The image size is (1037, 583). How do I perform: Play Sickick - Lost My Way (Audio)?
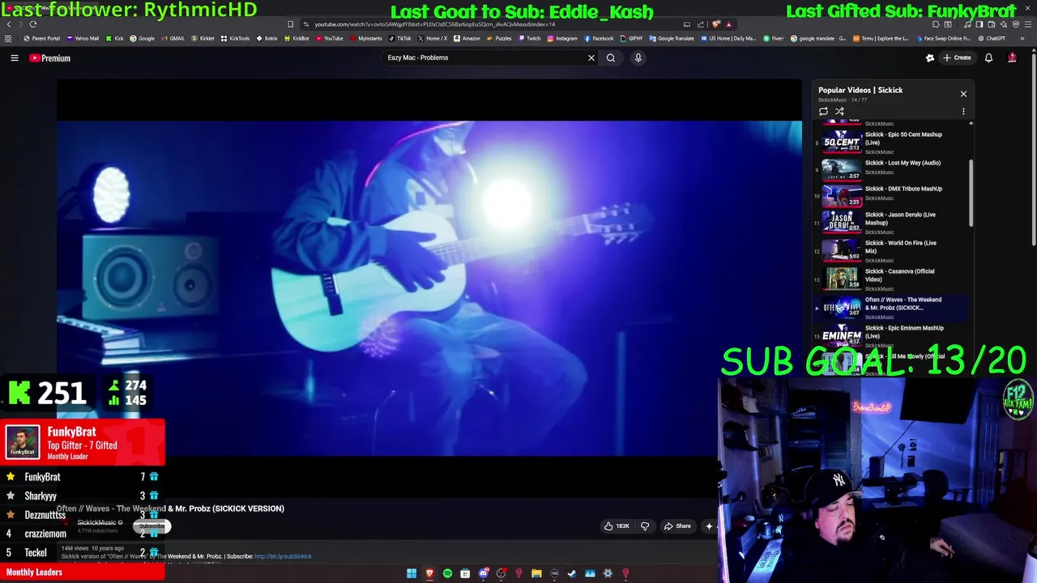click(891, 168)
